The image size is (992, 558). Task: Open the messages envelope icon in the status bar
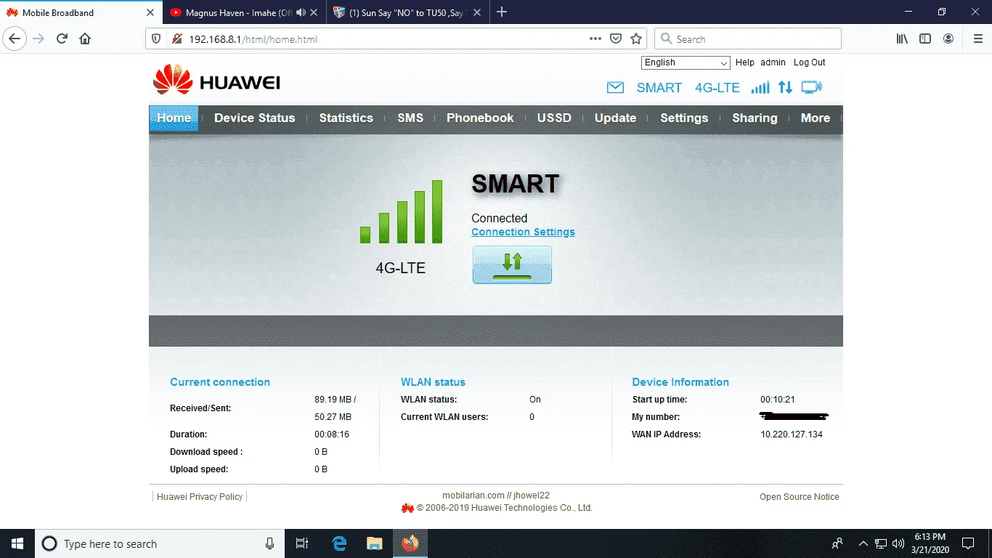tap(615, 88)
